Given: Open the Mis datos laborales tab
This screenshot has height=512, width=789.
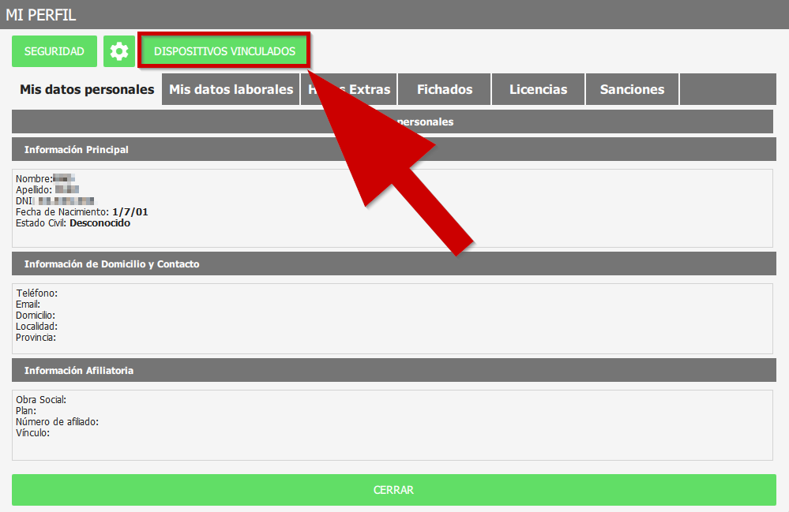Looking at the screenshot, I should pyautogui.click(x=231, y=89).
